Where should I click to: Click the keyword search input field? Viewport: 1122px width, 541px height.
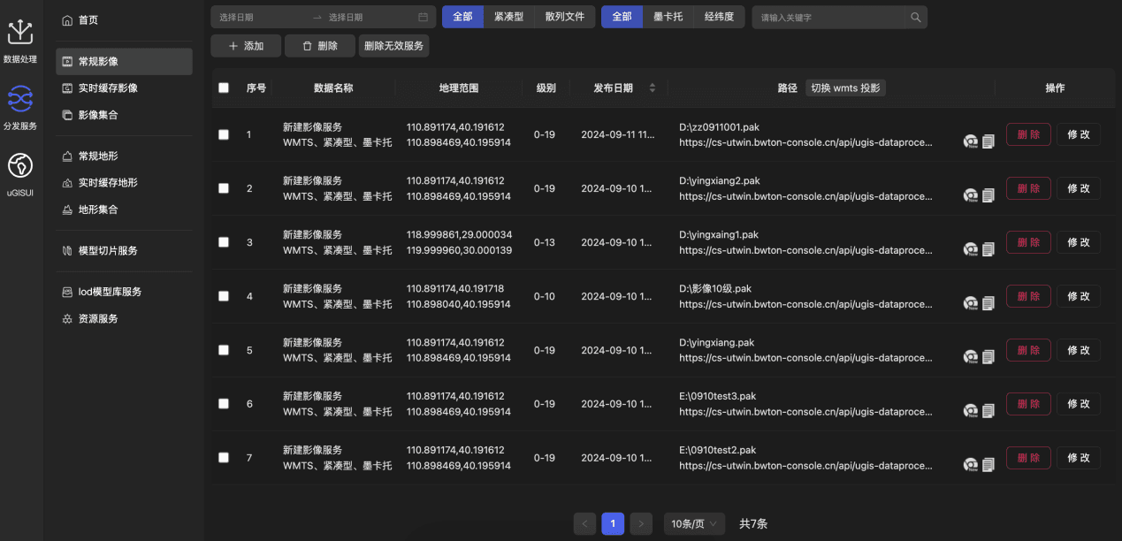(831, 17)
